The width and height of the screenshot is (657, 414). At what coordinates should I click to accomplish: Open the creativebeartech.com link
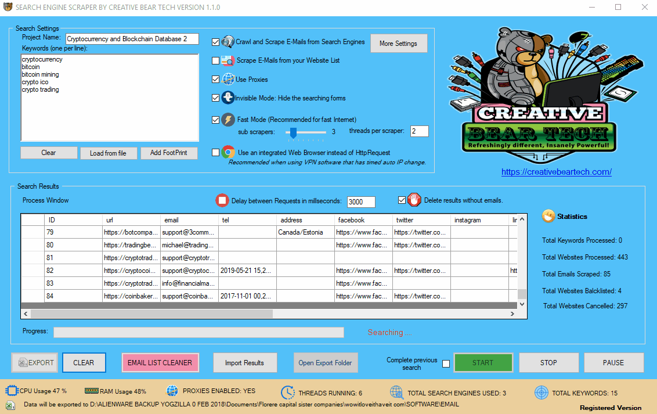[x=557, y=172]
